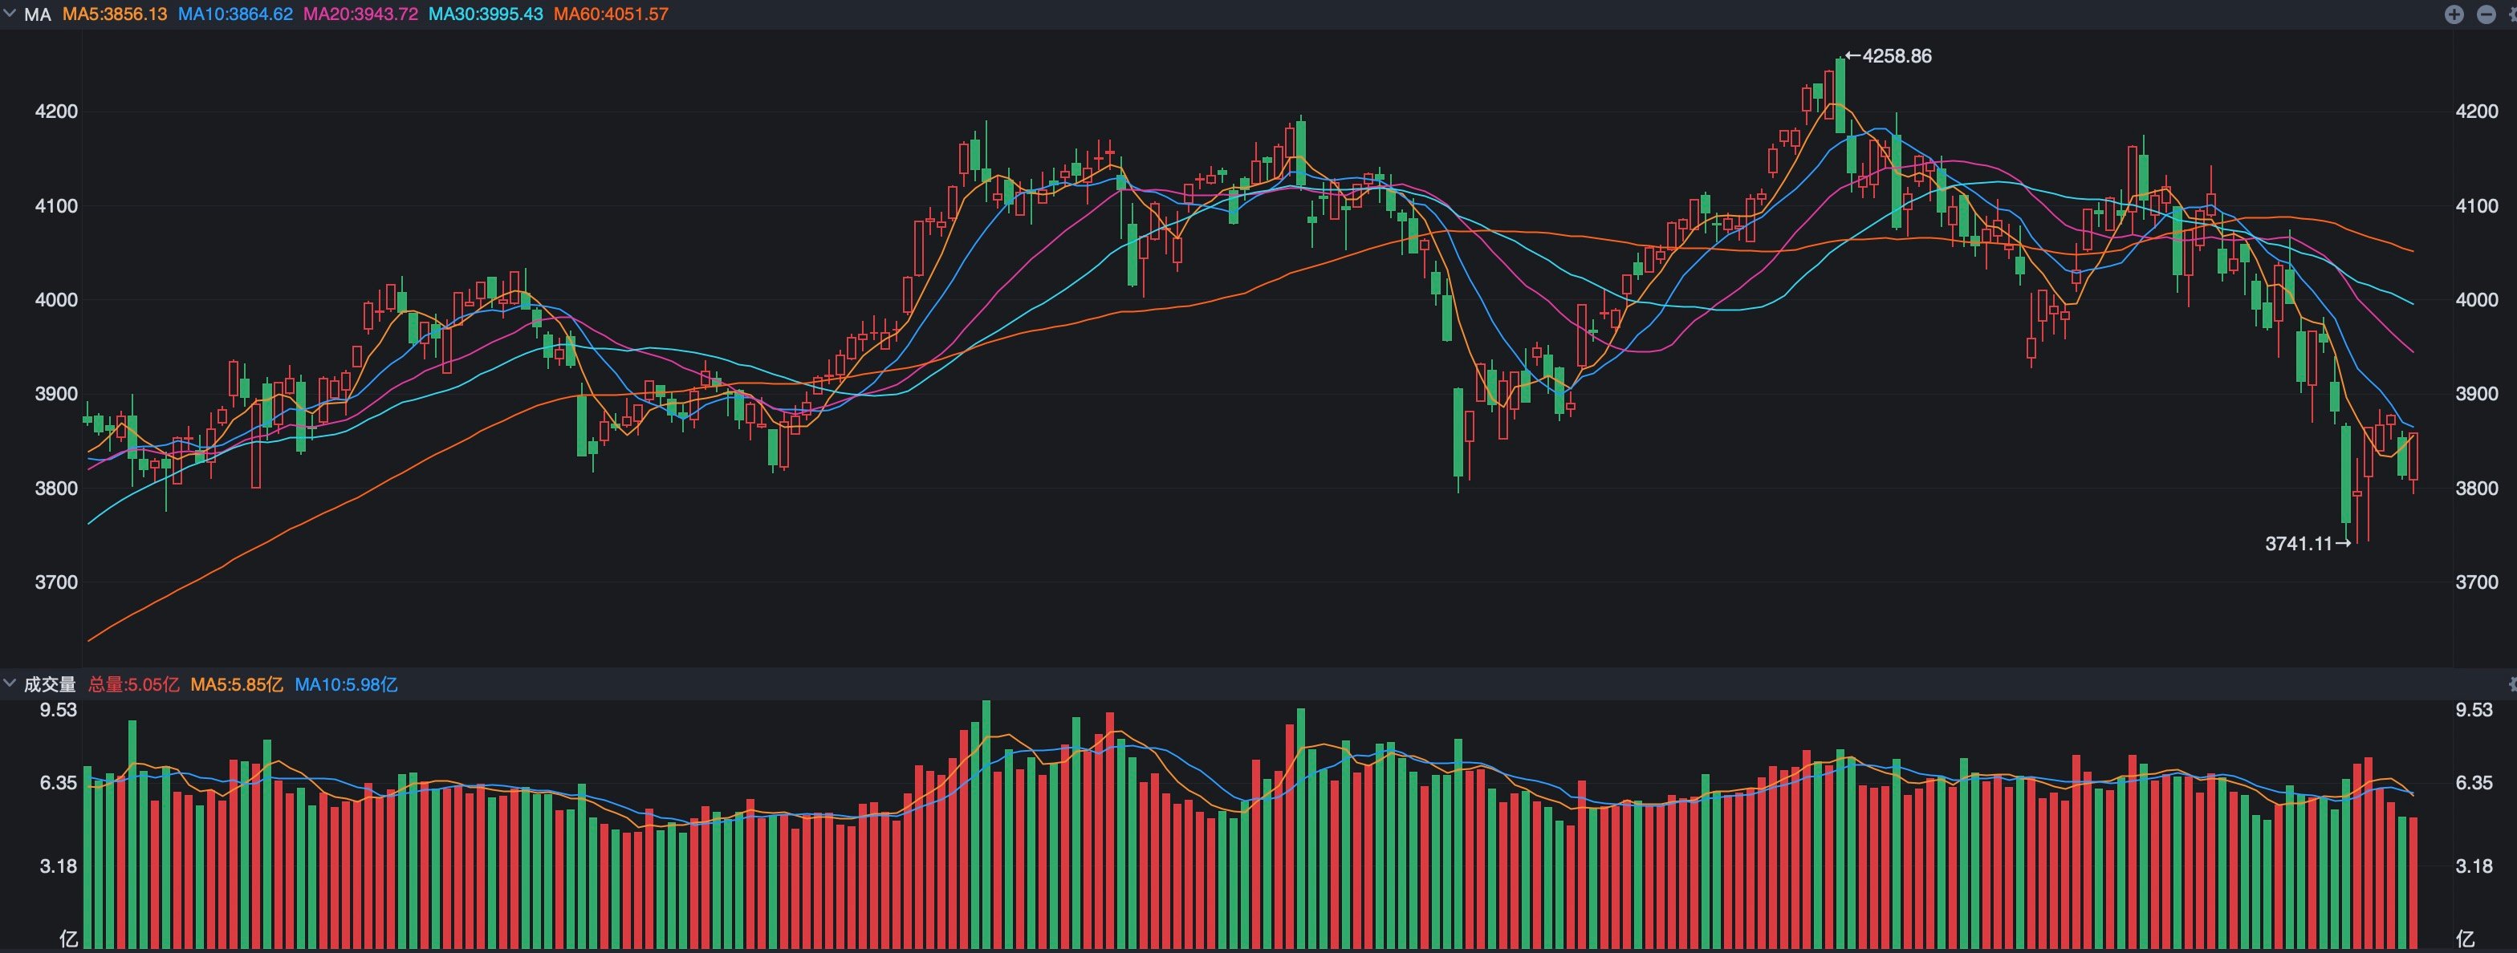This screenshot has width=2517, height=953.
Task: Zoom out the chart with the minus icon
Action: (x=2486, y=14)
